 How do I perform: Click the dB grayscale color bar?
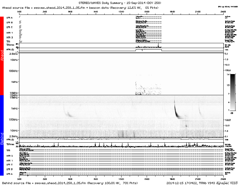[x=233, y=92]
